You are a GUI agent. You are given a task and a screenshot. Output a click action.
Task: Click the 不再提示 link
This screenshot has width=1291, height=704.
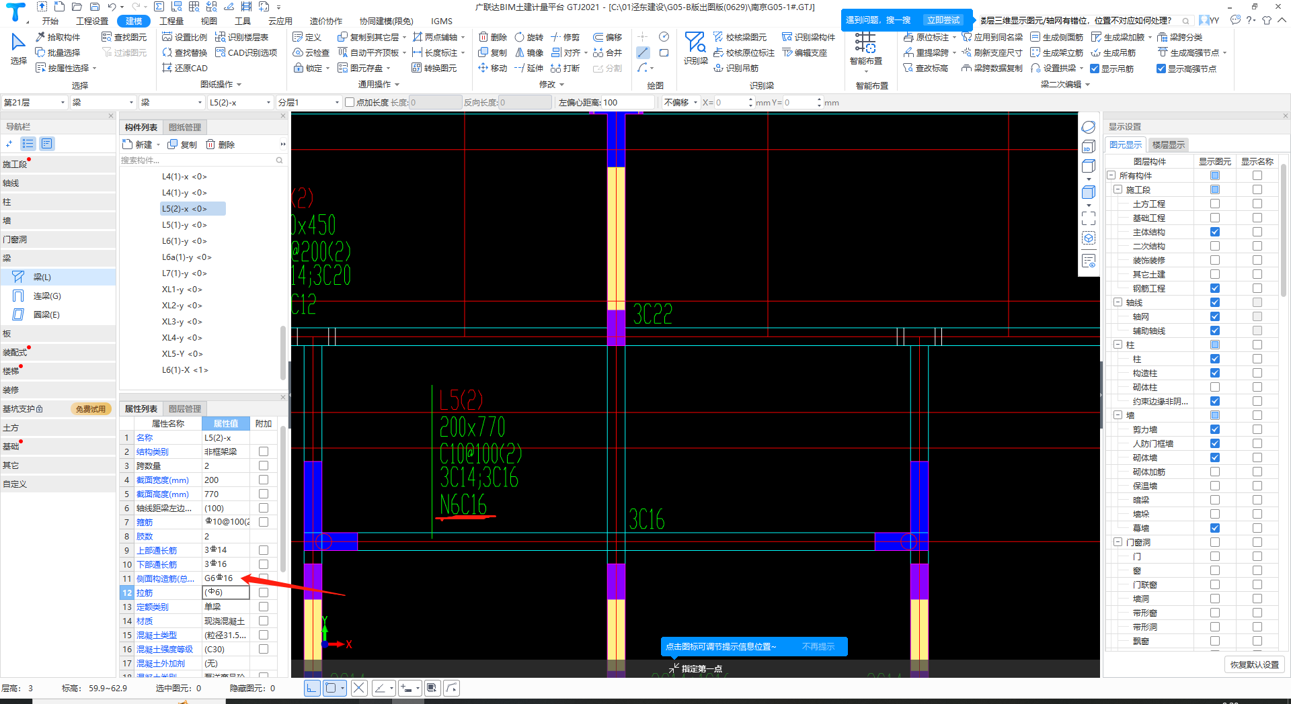point(818,646)
